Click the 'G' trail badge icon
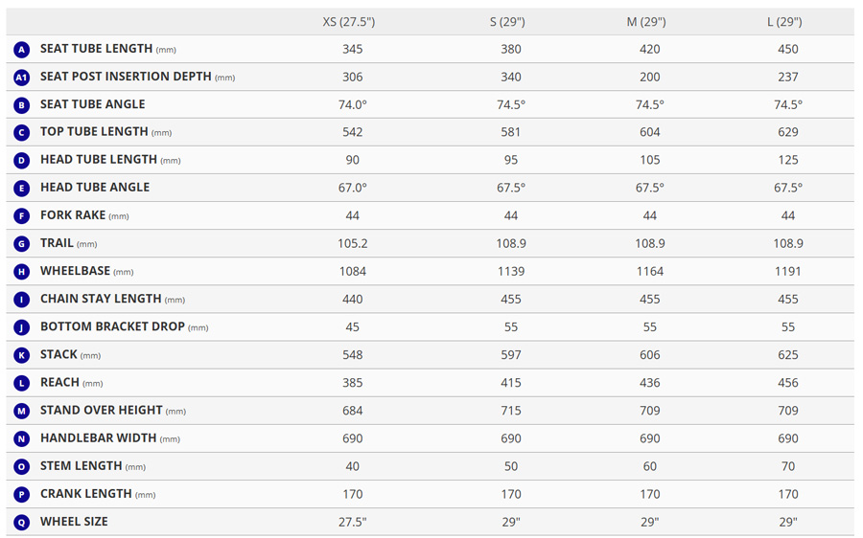The height and width of the screenshot is (538, 863). click(22, 244)
